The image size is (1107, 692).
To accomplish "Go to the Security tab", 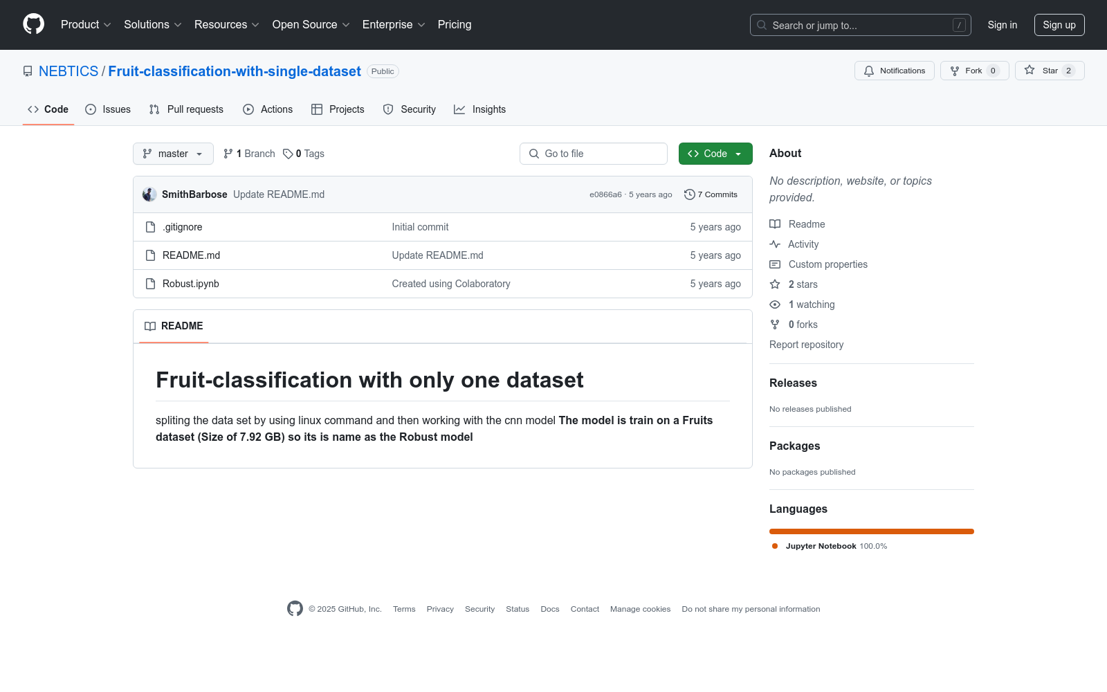I will pos(410,109).
